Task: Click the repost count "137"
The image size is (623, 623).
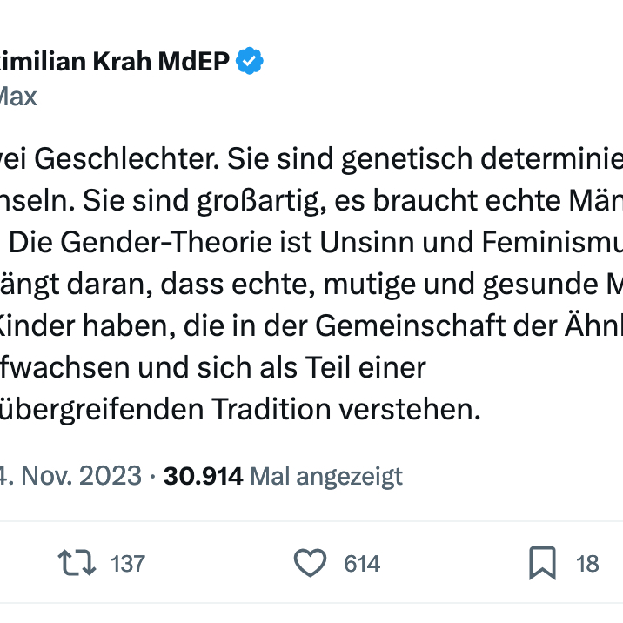Action: point(127,564)
